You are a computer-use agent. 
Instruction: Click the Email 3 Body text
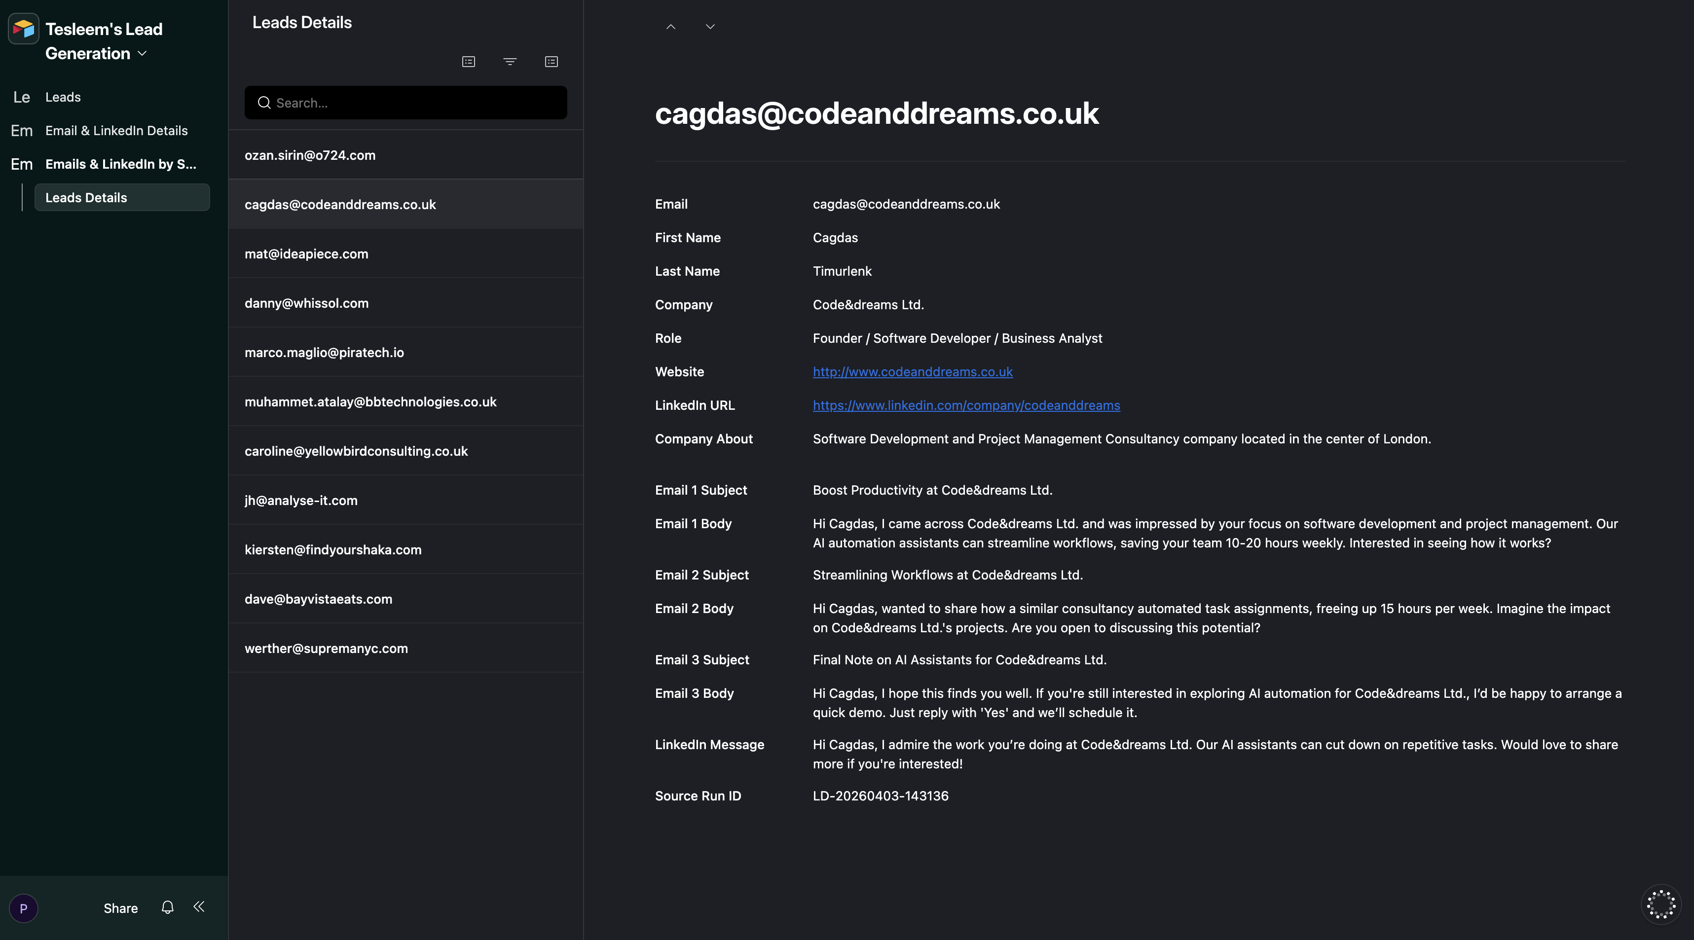[1217, 703]
